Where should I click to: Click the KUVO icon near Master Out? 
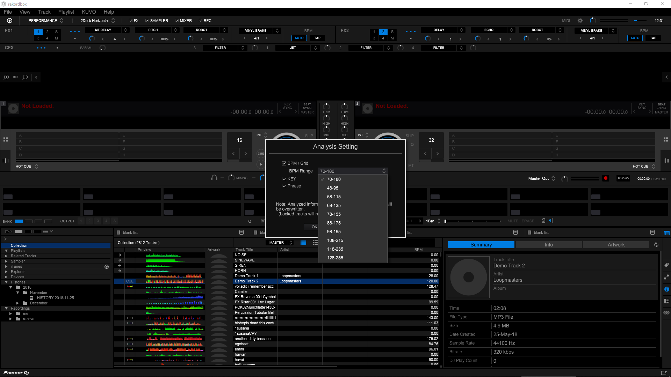point(623,178)
